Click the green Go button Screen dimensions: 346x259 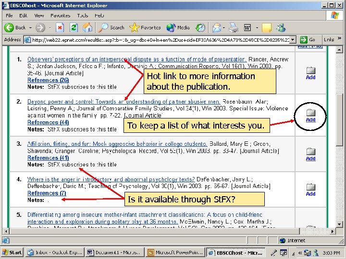point(308,40)
